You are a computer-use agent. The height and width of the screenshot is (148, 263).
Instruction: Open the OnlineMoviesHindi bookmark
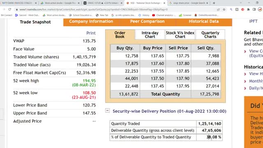[207, 15]
